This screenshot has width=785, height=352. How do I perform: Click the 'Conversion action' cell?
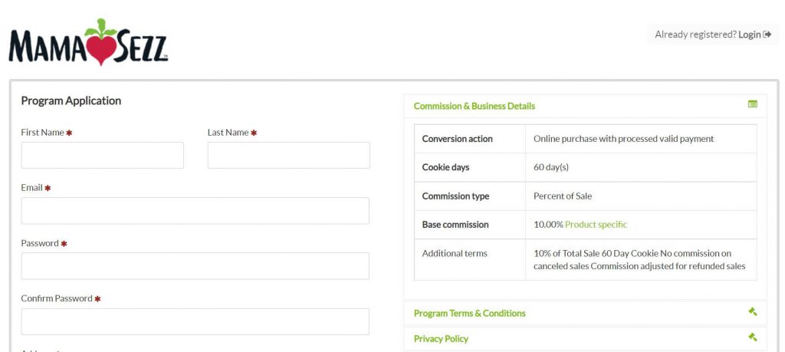point(470,139)
